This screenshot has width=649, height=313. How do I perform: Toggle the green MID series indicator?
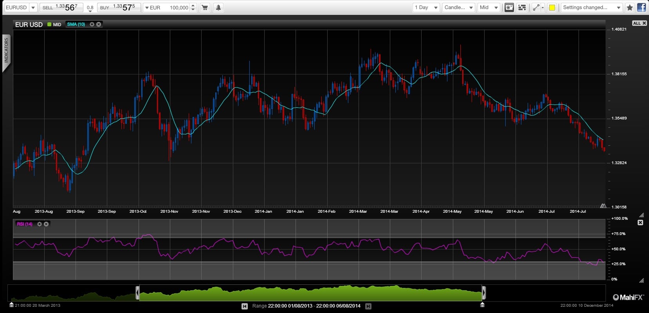49,24
